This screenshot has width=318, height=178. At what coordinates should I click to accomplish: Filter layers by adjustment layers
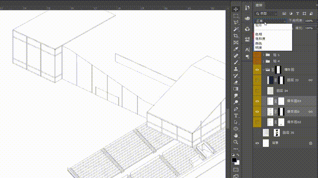[x=291, y=13]
